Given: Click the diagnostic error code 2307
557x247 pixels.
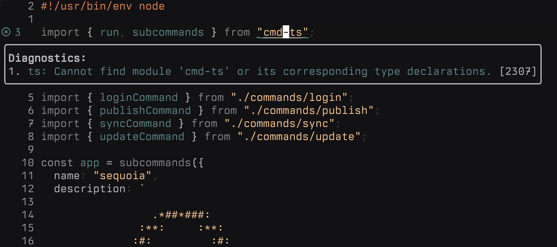Looking at the screenshot, I should [x=517, y=71].
